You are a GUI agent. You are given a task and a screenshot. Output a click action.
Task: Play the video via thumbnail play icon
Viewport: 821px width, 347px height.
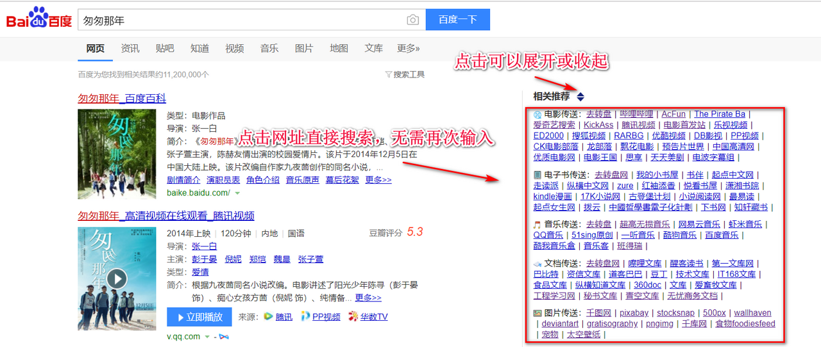(x=117, y=278)
